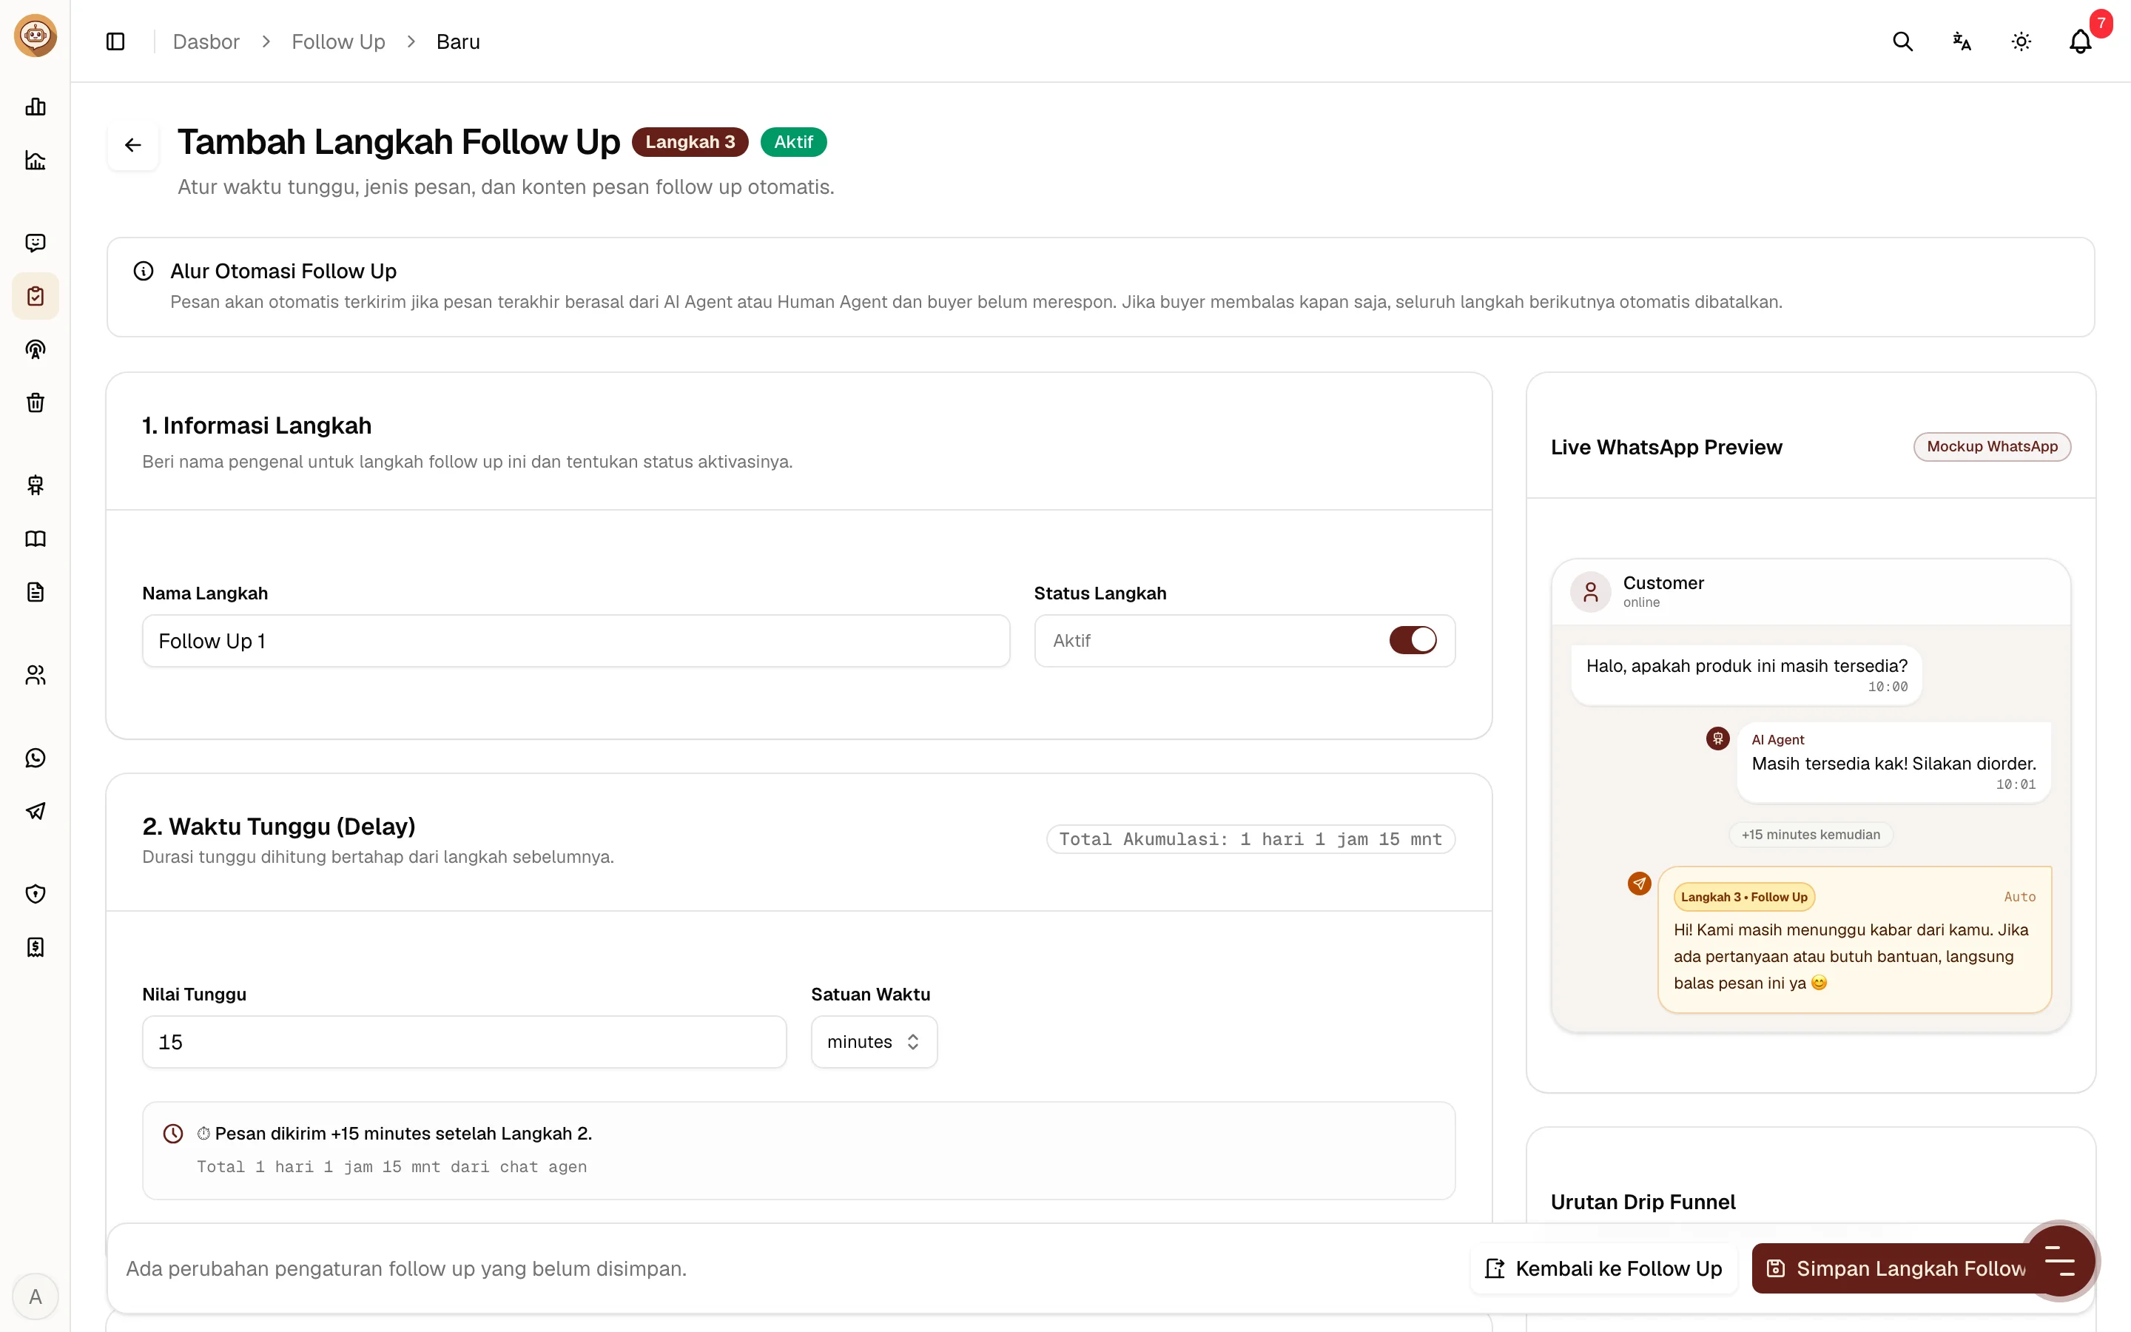The image size is (2131, 1332).
Task: Open user avatar A in sidebar
Action: tap(36, 1296)
